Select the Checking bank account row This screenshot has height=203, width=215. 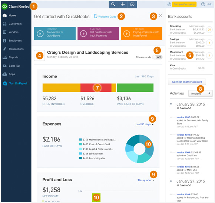[x=190, y=30]
